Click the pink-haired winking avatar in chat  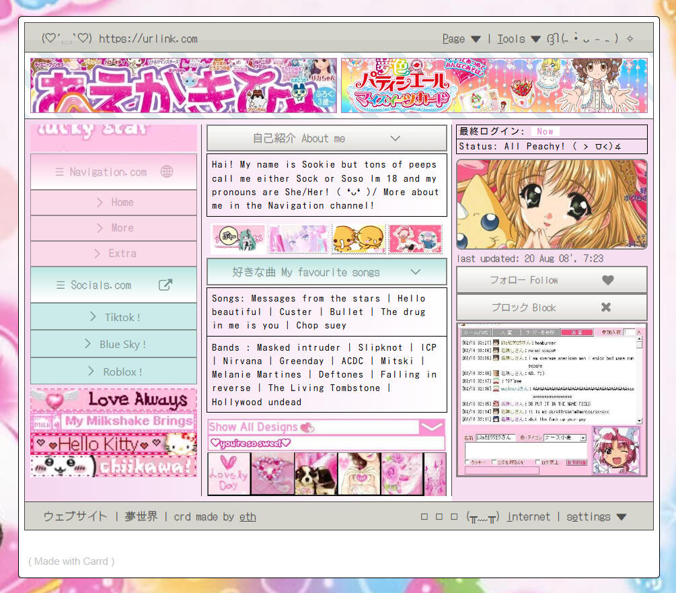click(x=615, y=450)
